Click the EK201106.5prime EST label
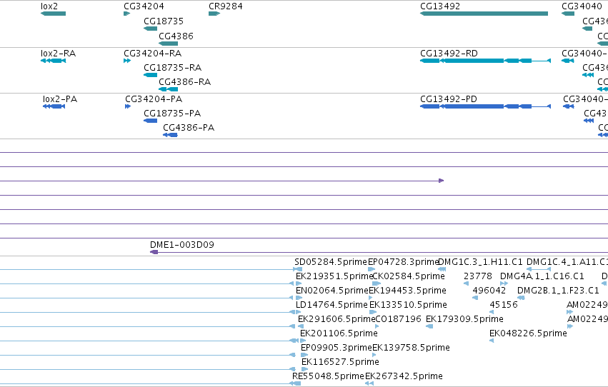This screenshot has height=387, width=608. pyautogui.click(x=339, y=334)
